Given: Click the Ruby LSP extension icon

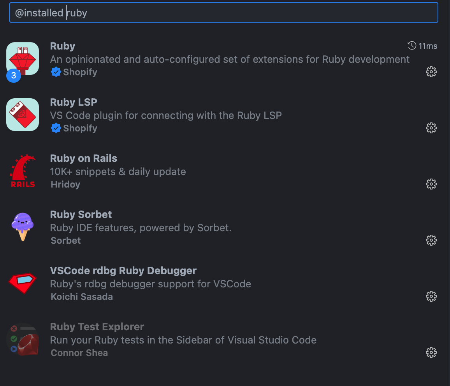Looking at the screenshot, I should 23,115.
